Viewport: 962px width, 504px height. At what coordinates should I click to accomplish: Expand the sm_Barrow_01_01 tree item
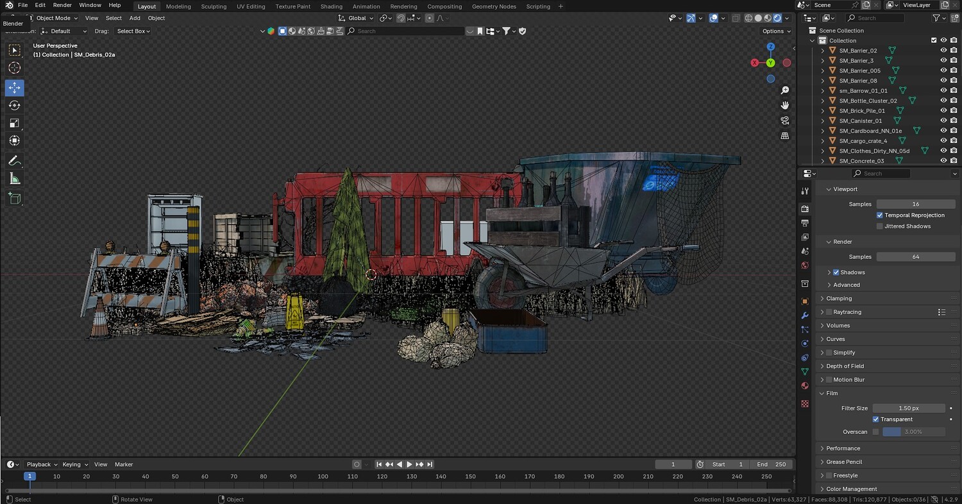(x=823, y=91)
